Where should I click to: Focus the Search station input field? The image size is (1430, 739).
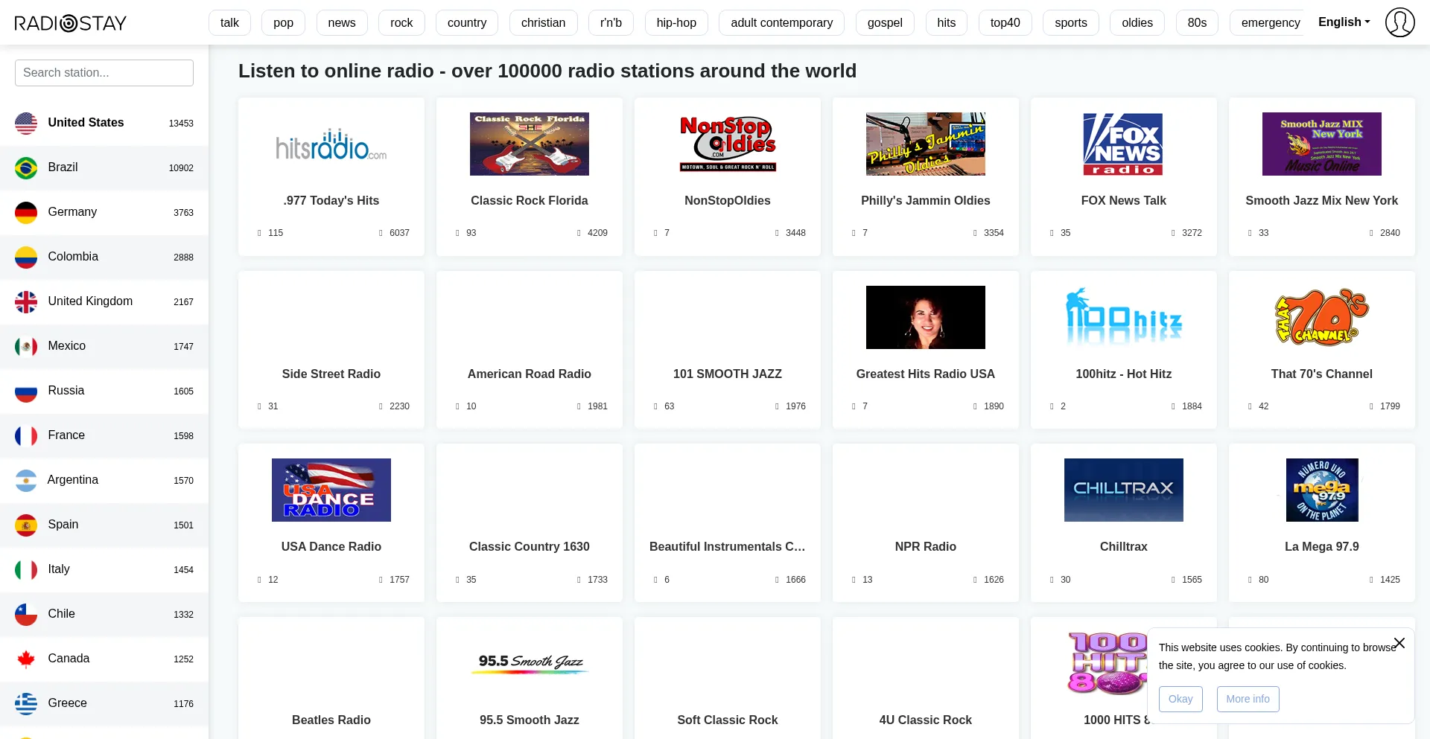(104, 73)
